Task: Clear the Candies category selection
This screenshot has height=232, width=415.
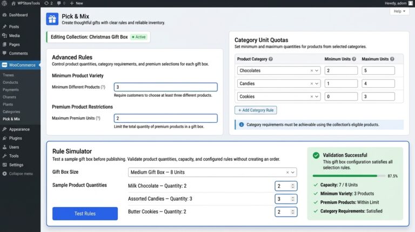Action: [x=311, y=83]
